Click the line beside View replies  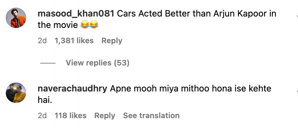(x=48, y=63)
